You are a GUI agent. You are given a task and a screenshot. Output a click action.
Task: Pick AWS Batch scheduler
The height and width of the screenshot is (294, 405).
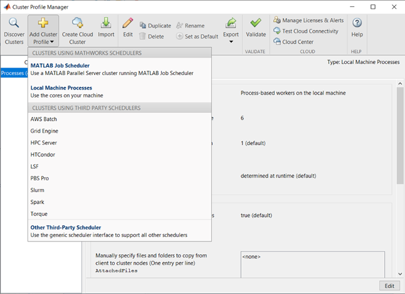tap(43, 119)
